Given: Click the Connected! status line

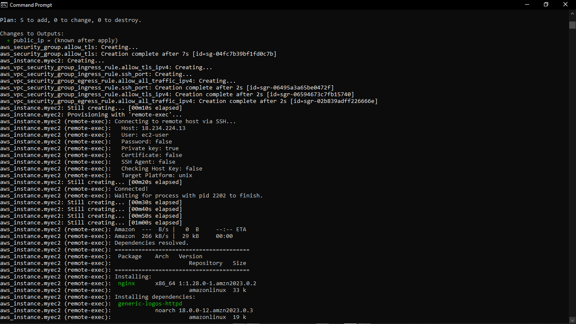Looking at the screenshot, I should [x=131, y=189].
